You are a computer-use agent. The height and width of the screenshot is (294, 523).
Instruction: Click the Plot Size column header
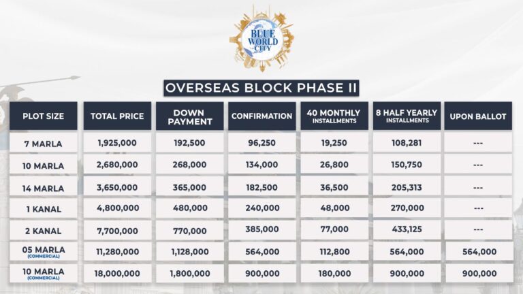(44, 116)
